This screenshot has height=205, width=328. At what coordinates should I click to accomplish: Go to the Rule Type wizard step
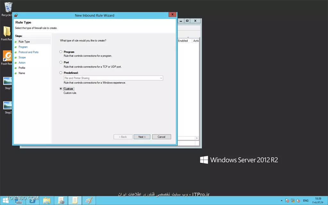pyautogui.click(x=24, y=42)
